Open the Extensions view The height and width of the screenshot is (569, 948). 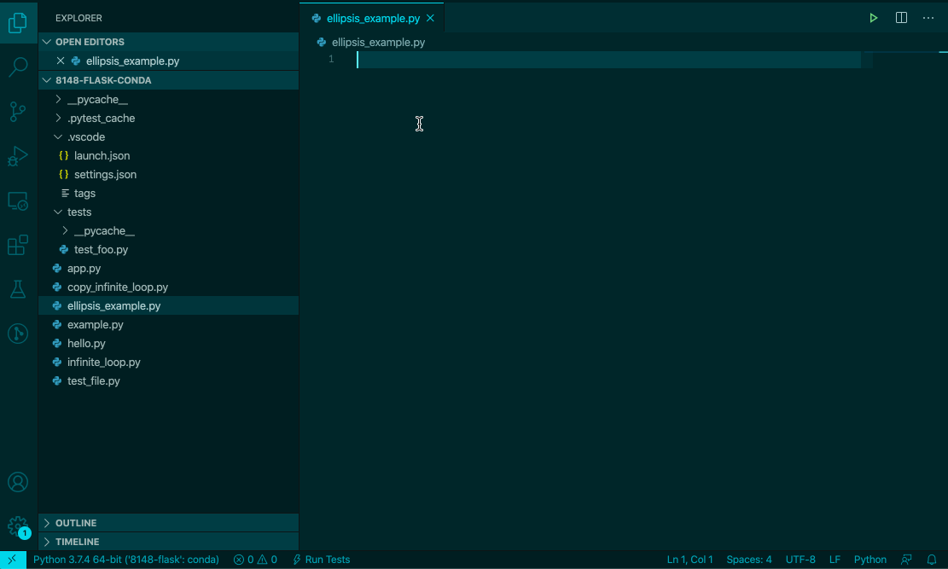coord(18,245)
